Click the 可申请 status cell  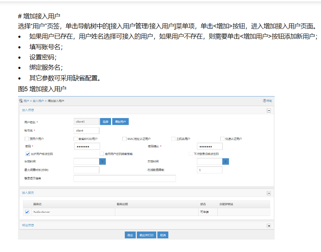(204, 212)
